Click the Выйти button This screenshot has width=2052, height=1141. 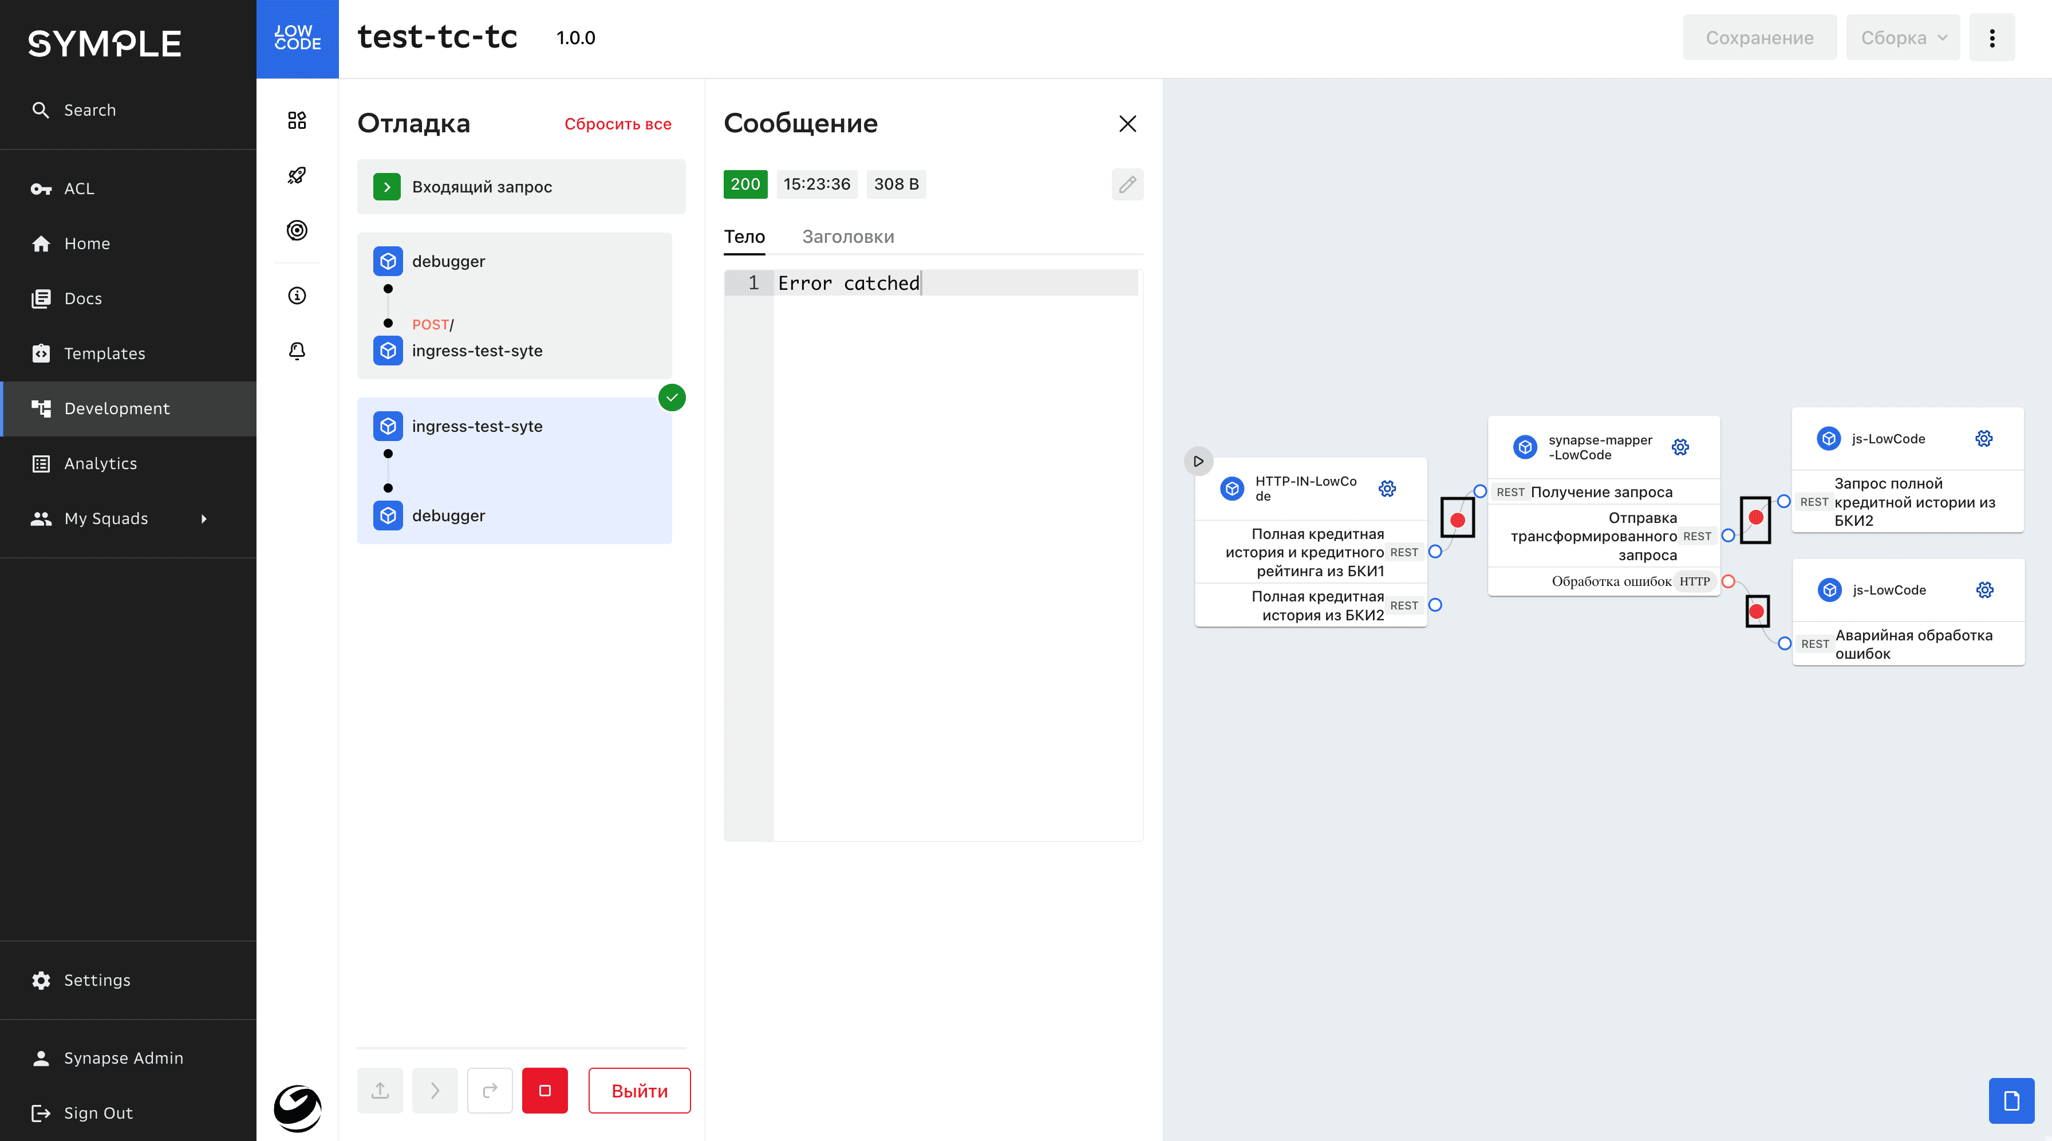[639, 1091]
